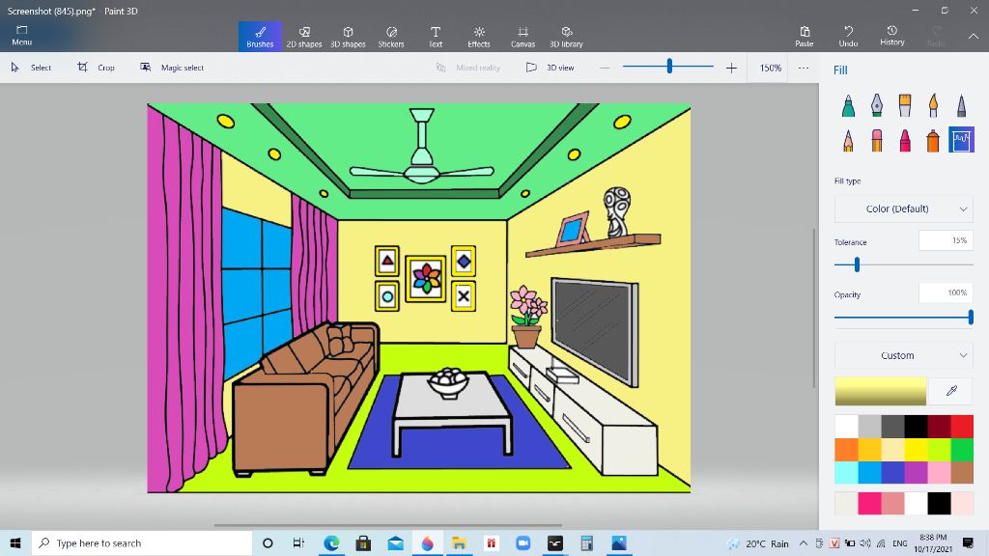Choose the purple color swatch

(x=916, y=472)
